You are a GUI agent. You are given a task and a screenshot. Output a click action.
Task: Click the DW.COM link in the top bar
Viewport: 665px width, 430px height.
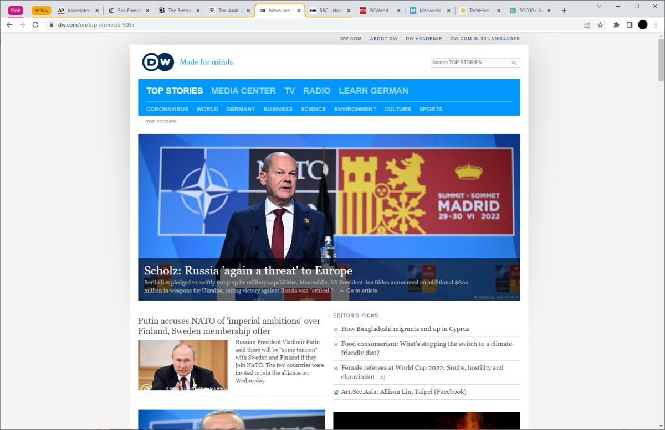(351, 39)
